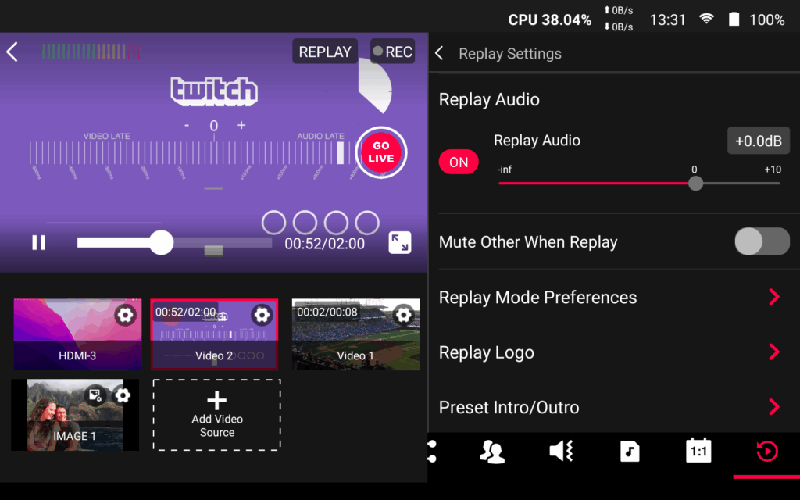The height and width of the screenshot is (500, 800).
Task: Expand Replay Mode Preferences
Action: (x=773, y=297)
